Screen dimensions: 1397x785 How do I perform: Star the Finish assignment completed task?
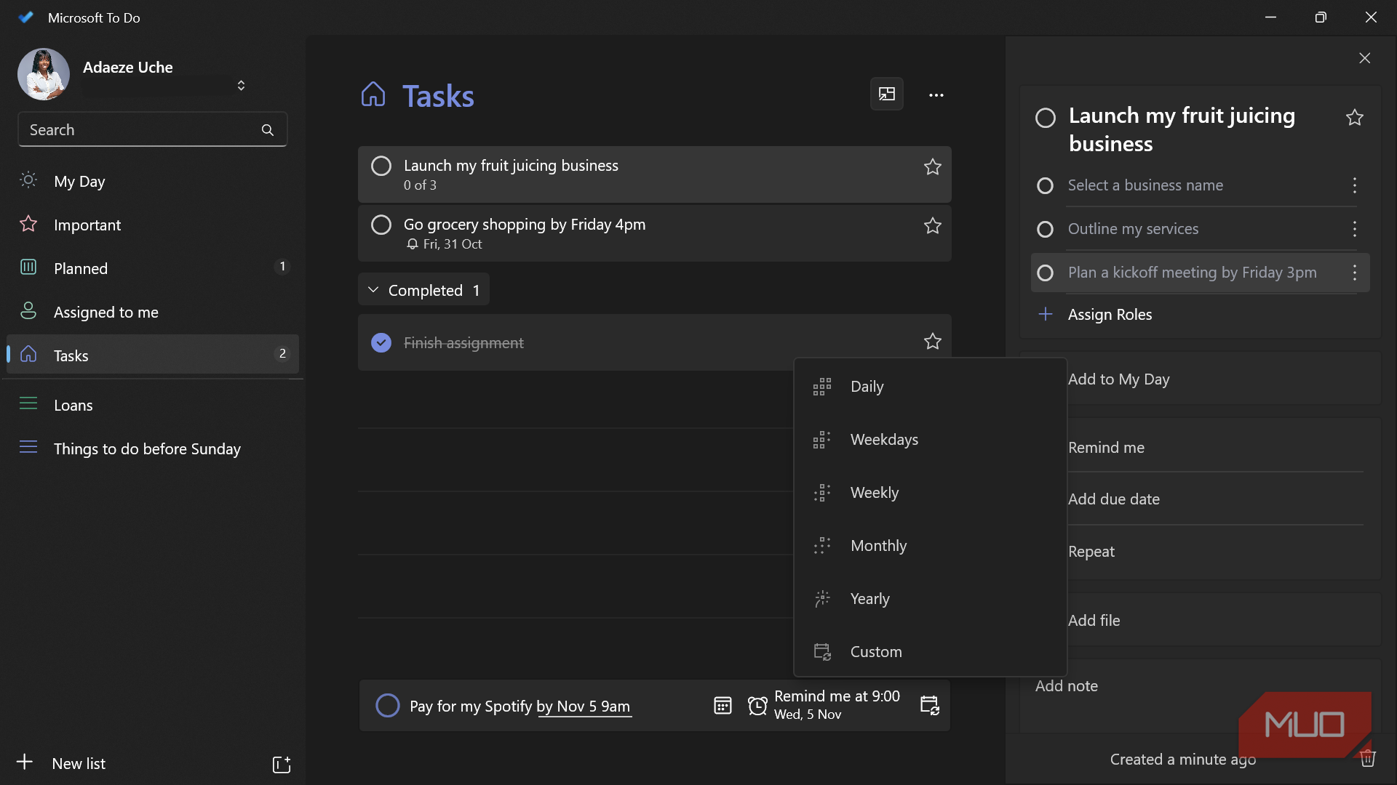click(x=932, y=342)
